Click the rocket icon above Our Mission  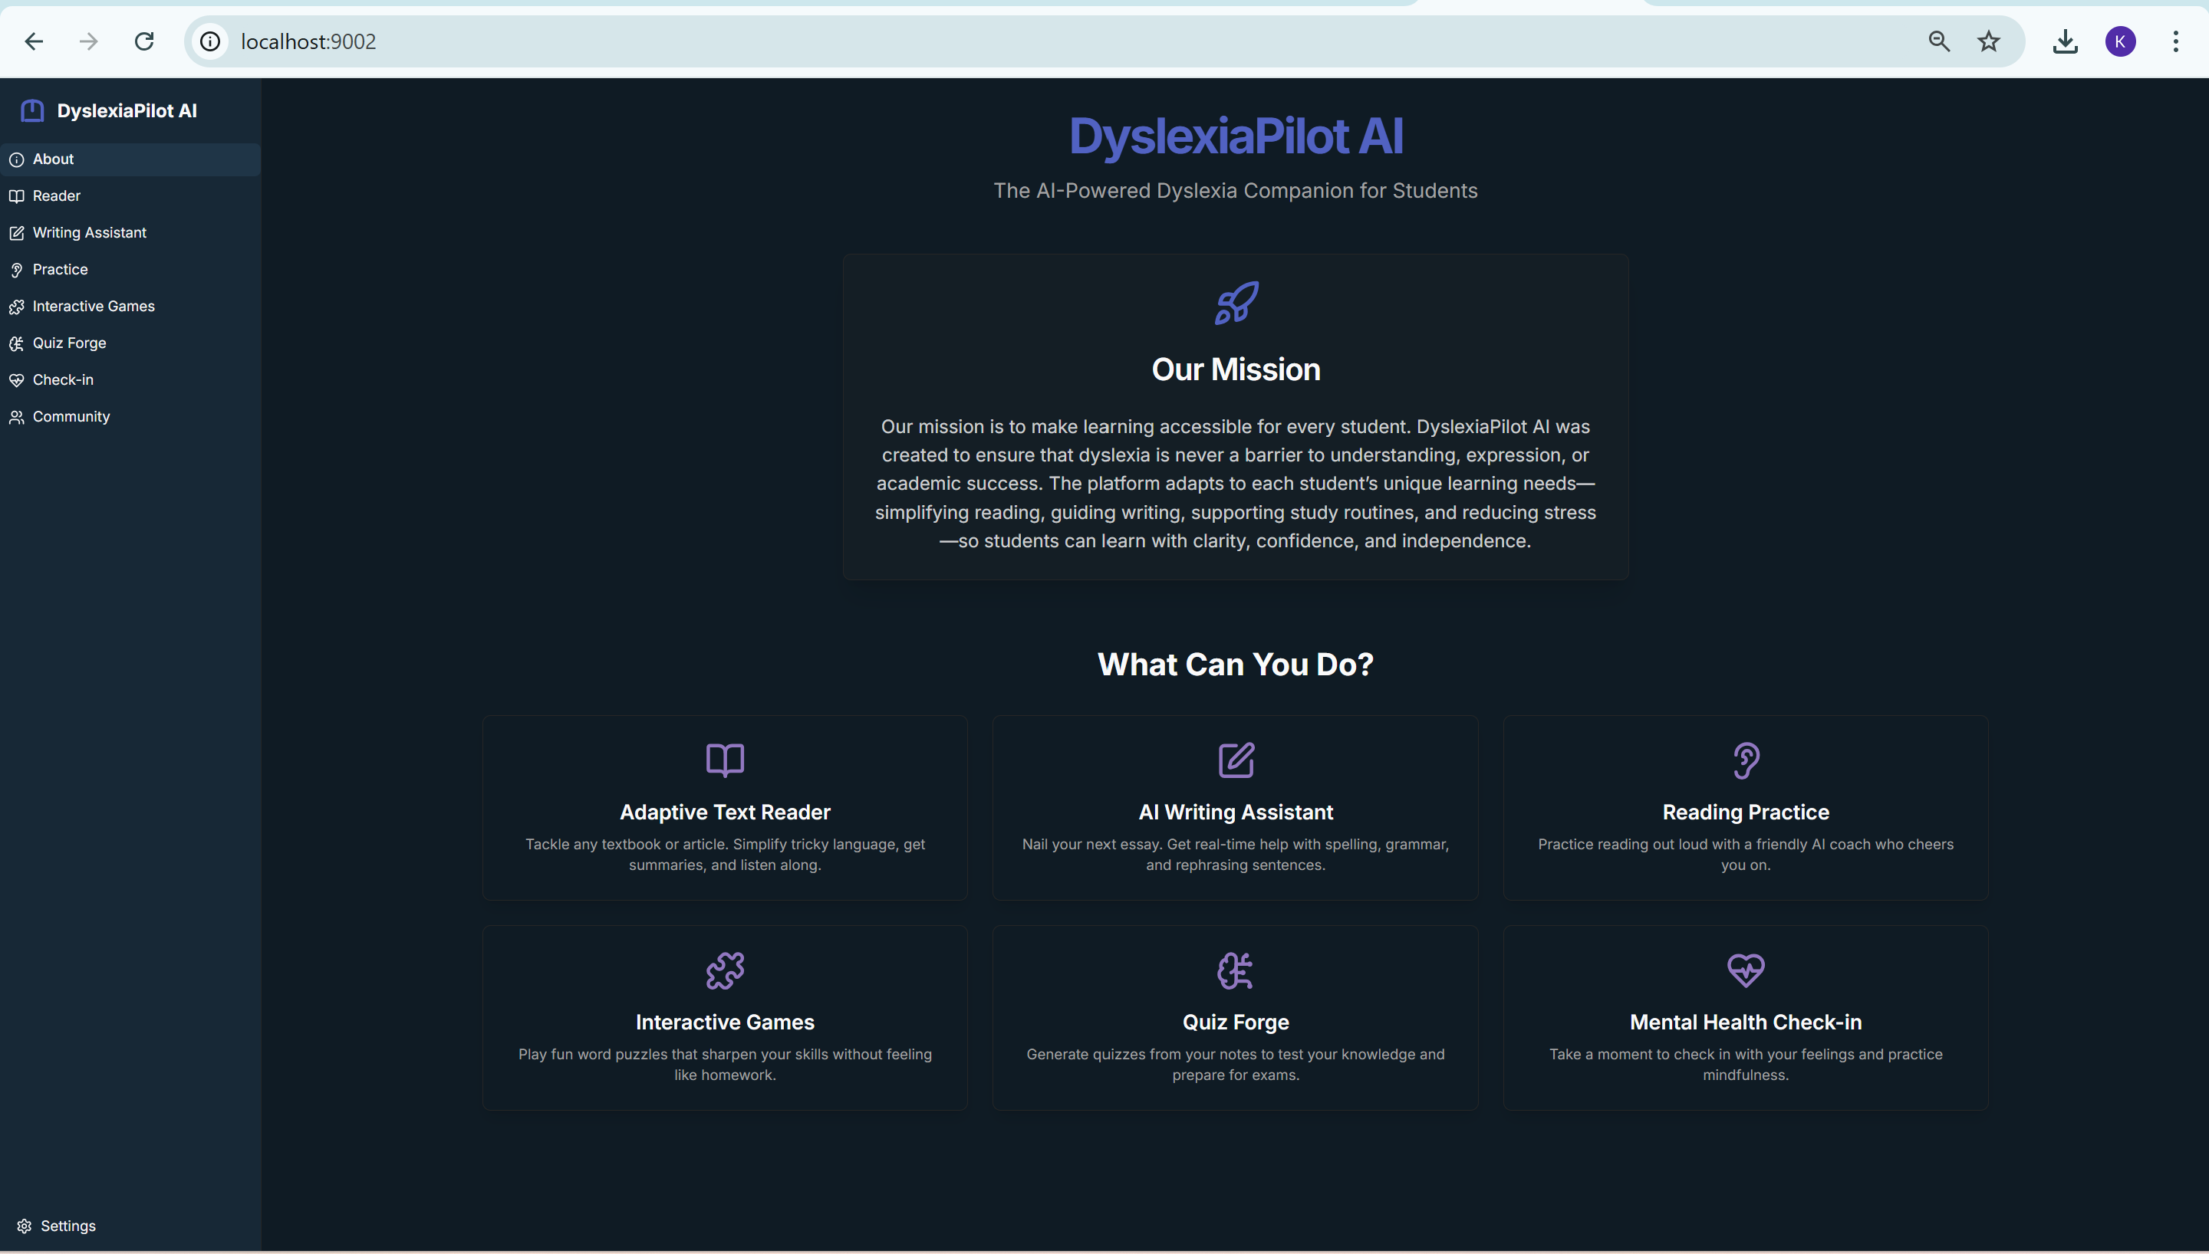pyautogui.click(x=1236, y=304)
